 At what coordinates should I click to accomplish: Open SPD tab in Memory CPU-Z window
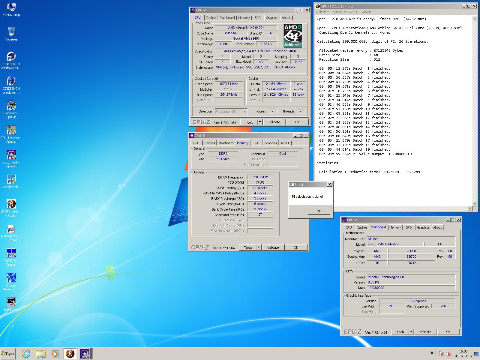coord(256,143)
